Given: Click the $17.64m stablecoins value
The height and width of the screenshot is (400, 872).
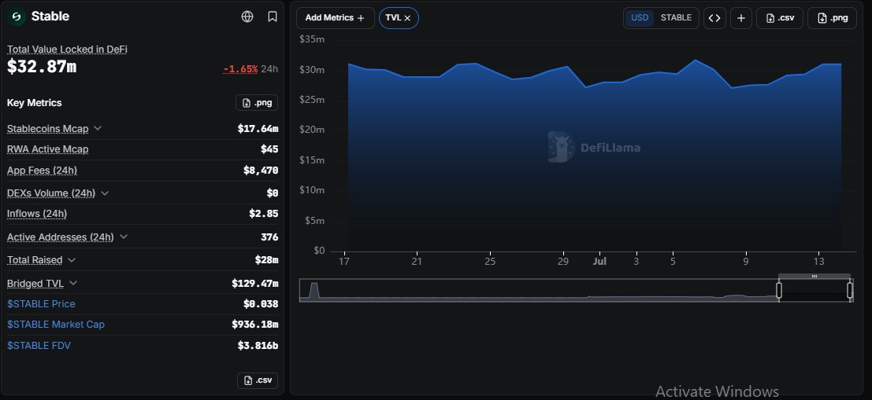Looking at the screenshot, I should (258, 129).
